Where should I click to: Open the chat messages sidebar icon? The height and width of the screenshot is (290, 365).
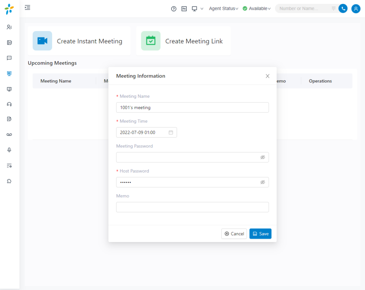coord(9,58)
